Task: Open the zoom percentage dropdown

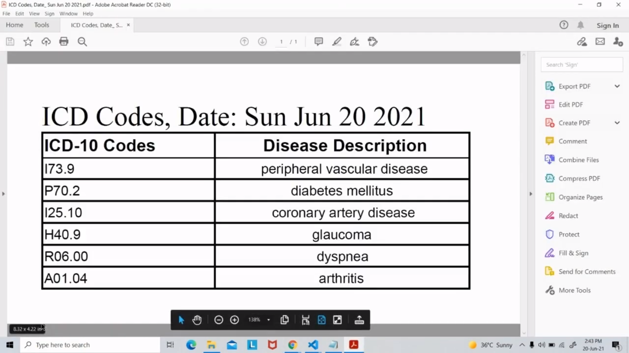Action: [x=269, y=320]
